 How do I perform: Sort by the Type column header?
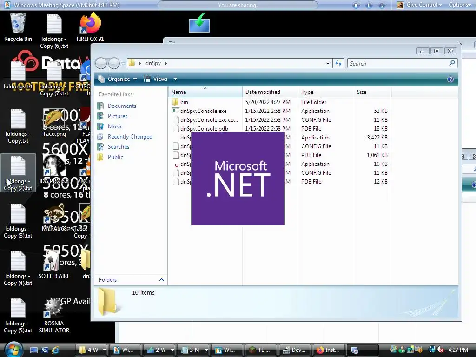click(326, 92)
